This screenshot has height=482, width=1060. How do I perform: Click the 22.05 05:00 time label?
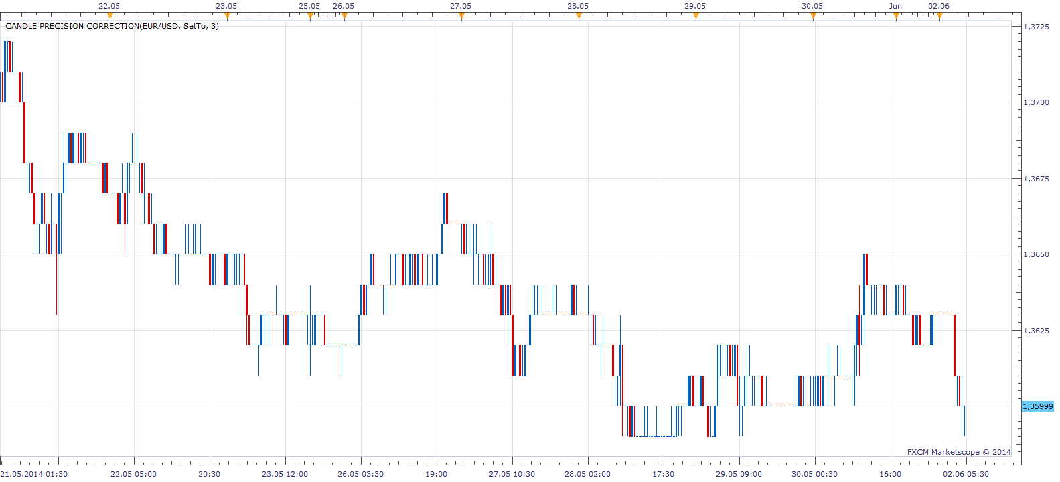click(x=134, y=474)
